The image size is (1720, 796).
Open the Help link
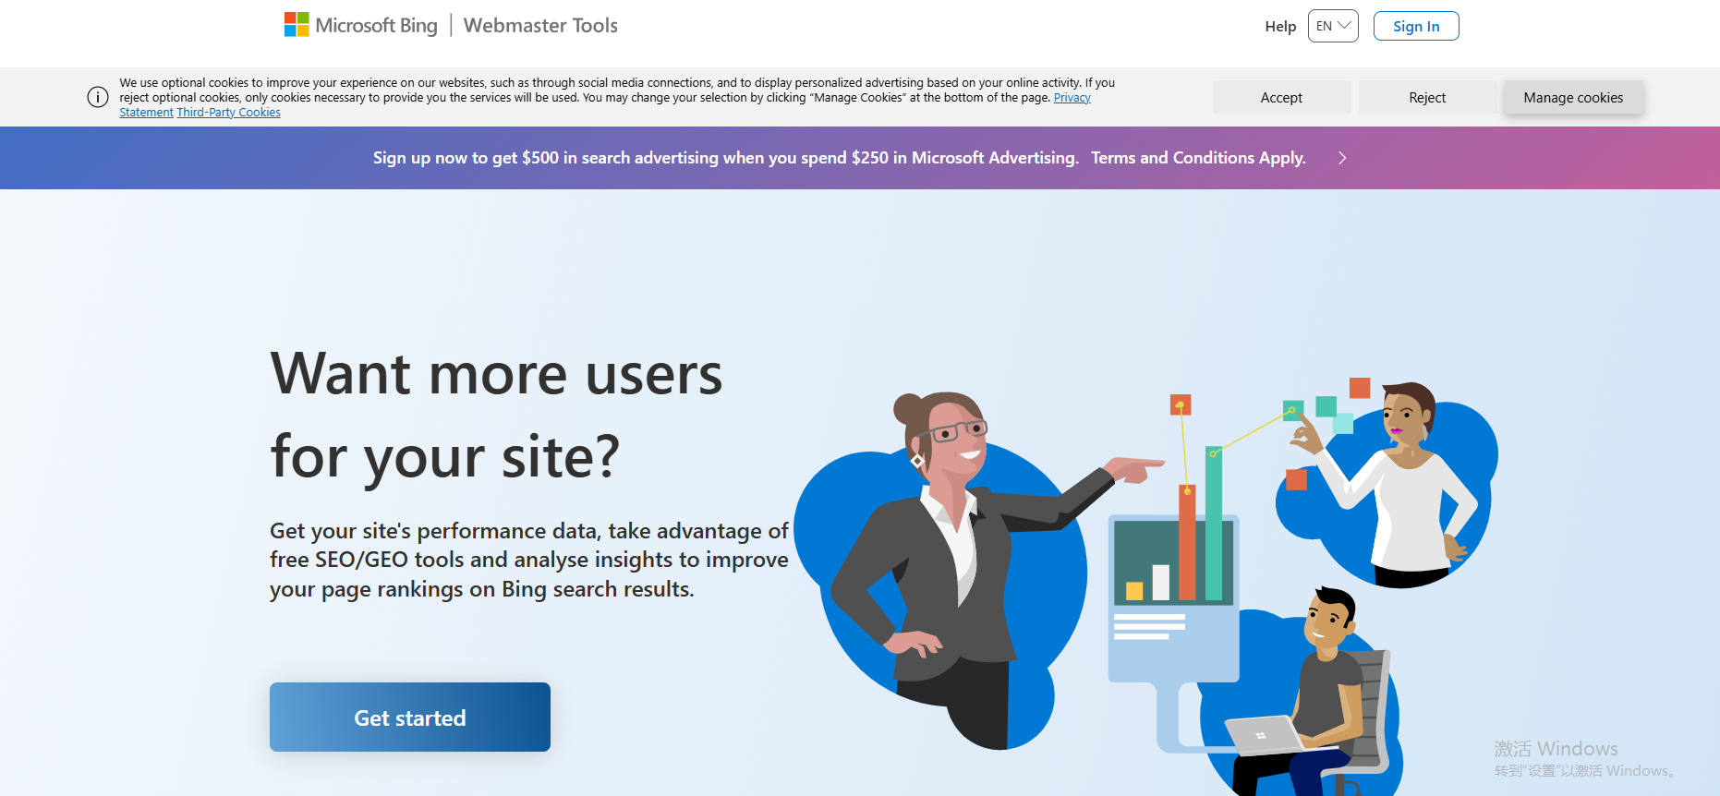(1280, 27)
